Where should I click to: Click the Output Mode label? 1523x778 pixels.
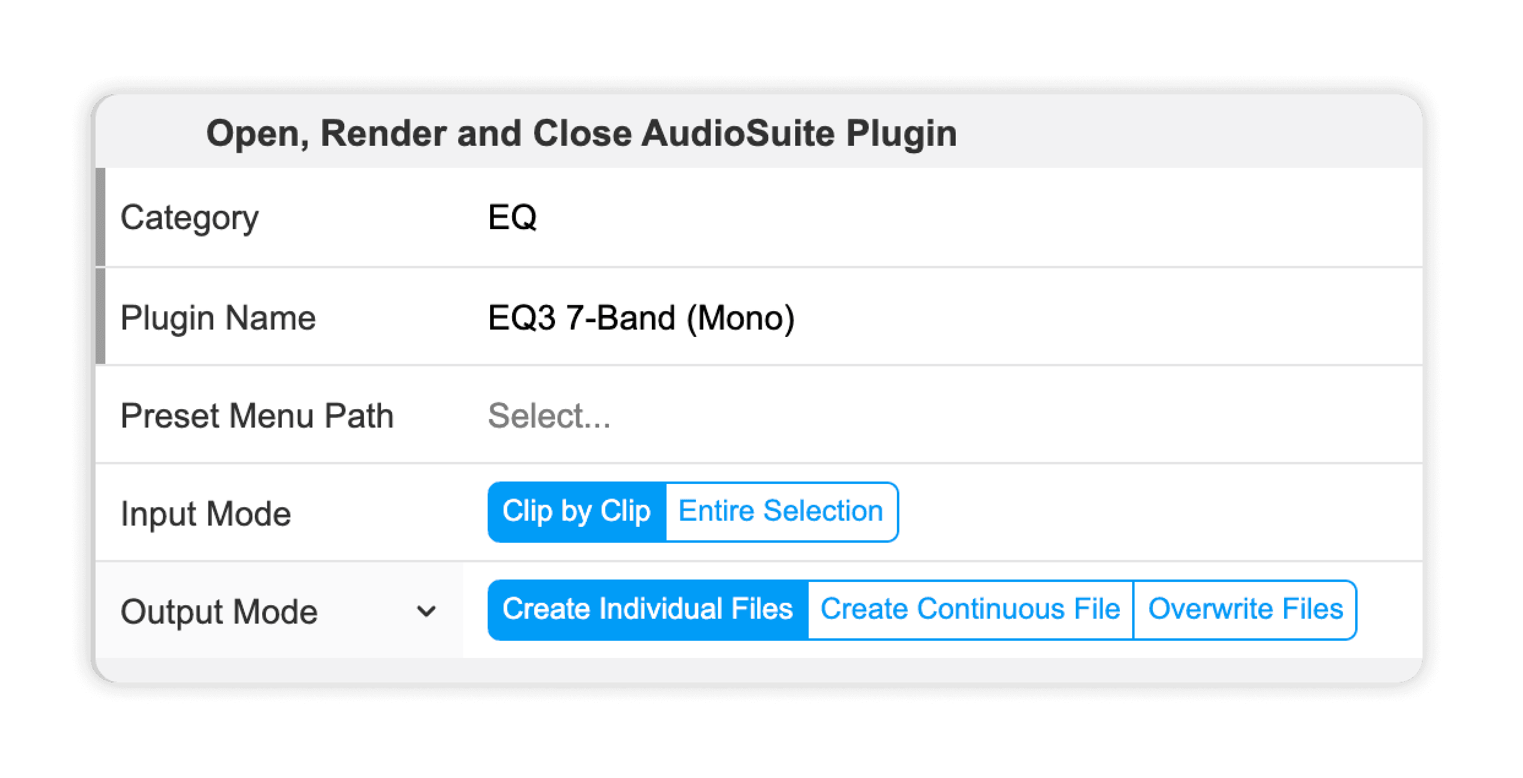click(219, 611)
